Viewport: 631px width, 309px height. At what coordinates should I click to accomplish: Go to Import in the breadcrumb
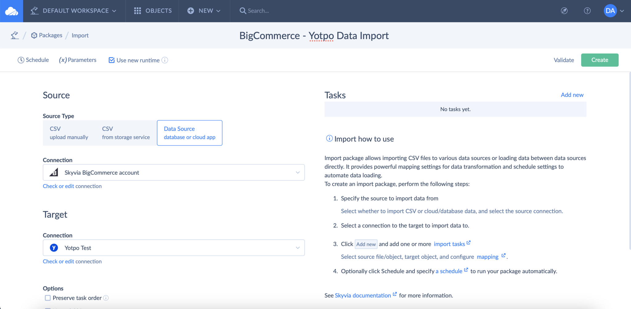(80, 35)
